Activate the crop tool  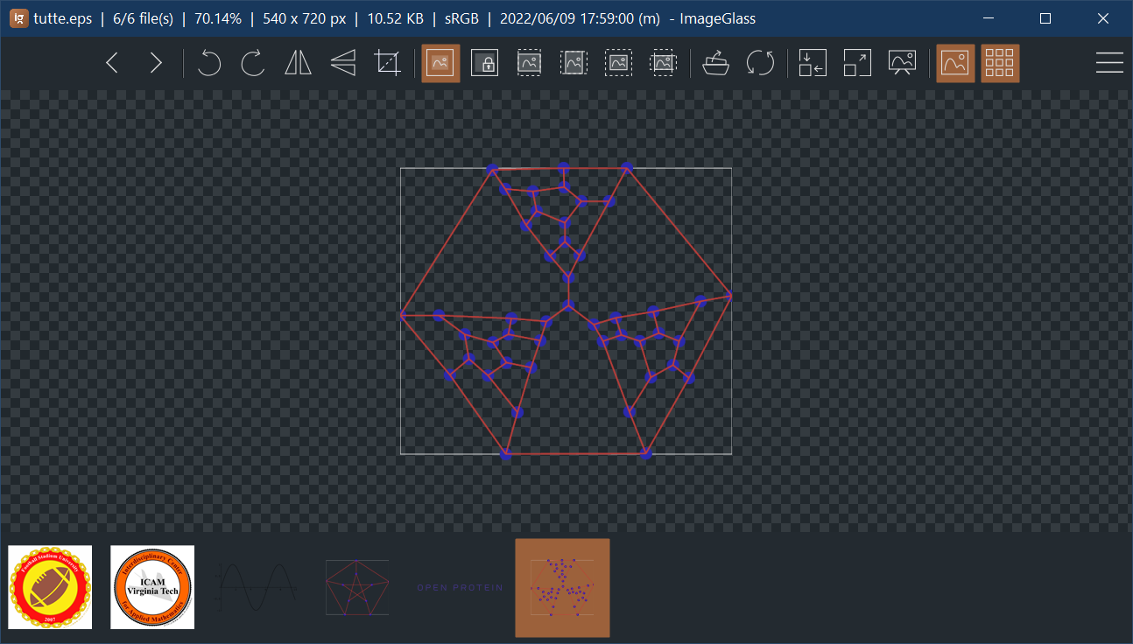(387, 63)
